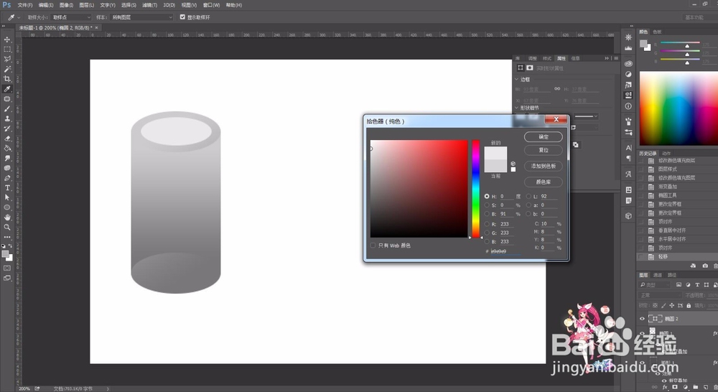718x392 pixels.
Task: Open the 3D panel cube icon
Action: point(628,215)
